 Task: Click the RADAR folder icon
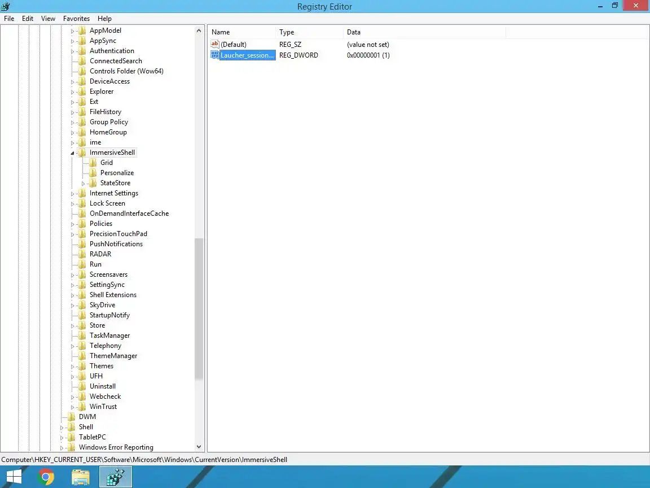tap(82, 254)
